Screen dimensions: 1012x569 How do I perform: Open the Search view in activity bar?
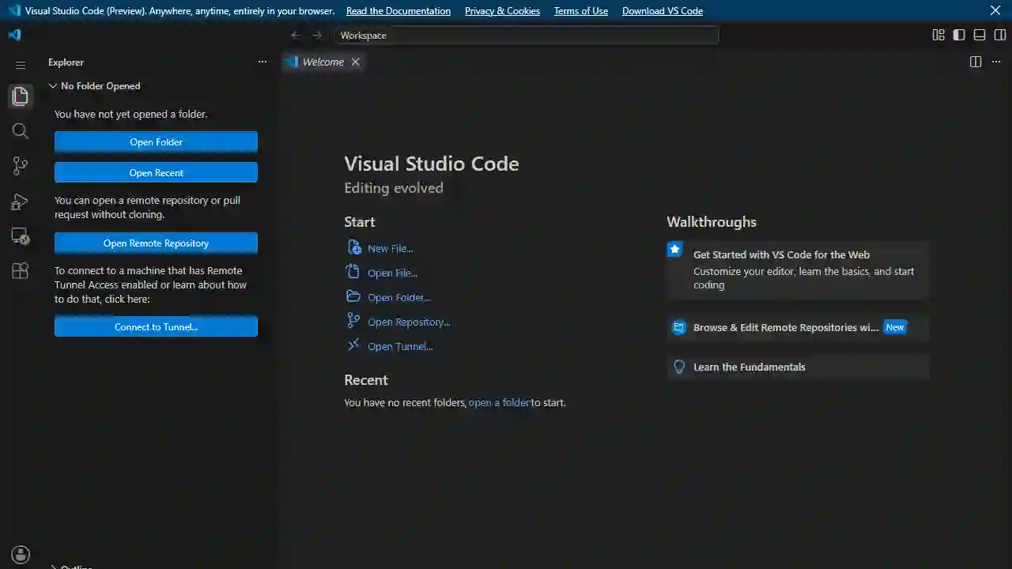coord(21,131)
